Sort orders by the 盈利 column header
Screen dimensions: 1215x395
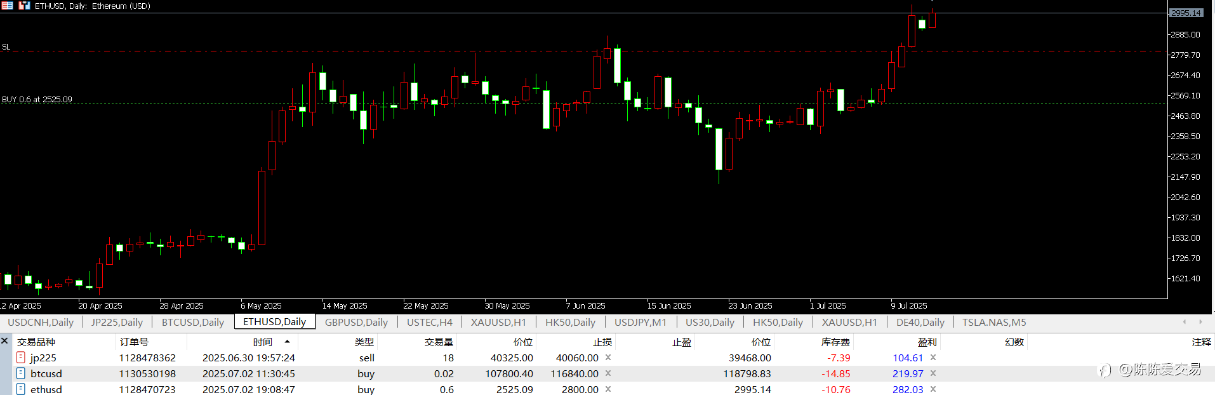(927, 342)
